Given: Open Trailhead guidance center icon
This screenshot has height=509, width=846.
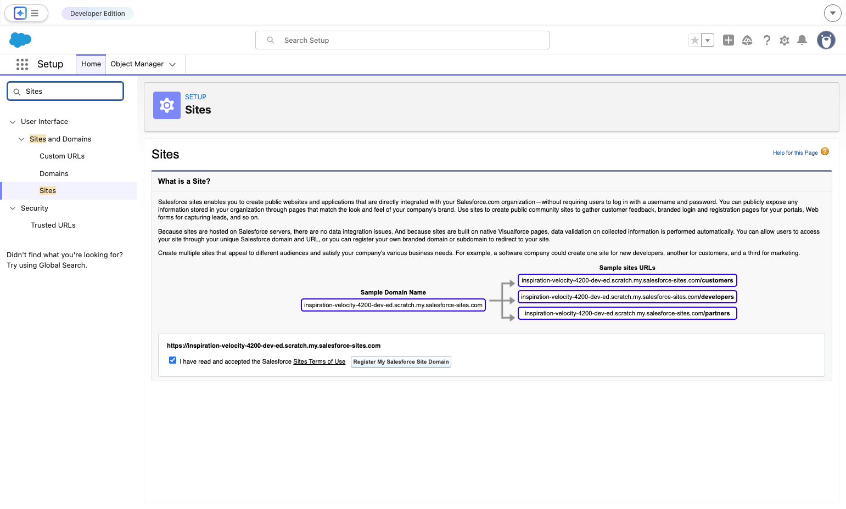Looking at the screenshot, I should [747, 40].
